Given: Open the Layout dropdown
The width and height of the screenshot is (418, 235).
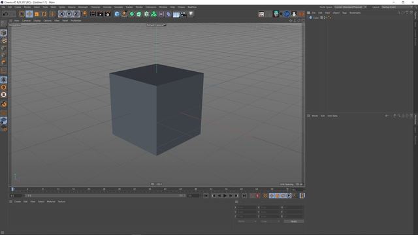Looking at the screenshot, I should pos(396,7).
